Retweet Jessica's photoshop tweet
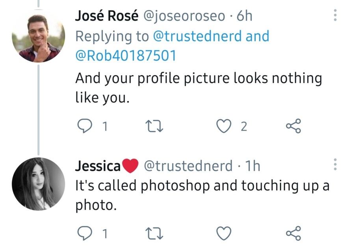Screen dimensions: 355x252 154,233
